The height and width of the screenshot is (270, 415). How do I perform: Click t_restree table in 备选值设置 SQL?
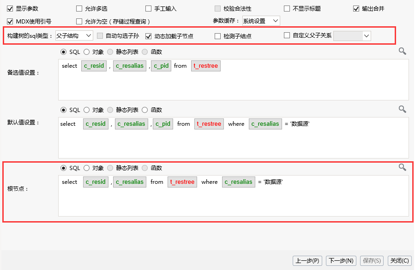(205, 66)
